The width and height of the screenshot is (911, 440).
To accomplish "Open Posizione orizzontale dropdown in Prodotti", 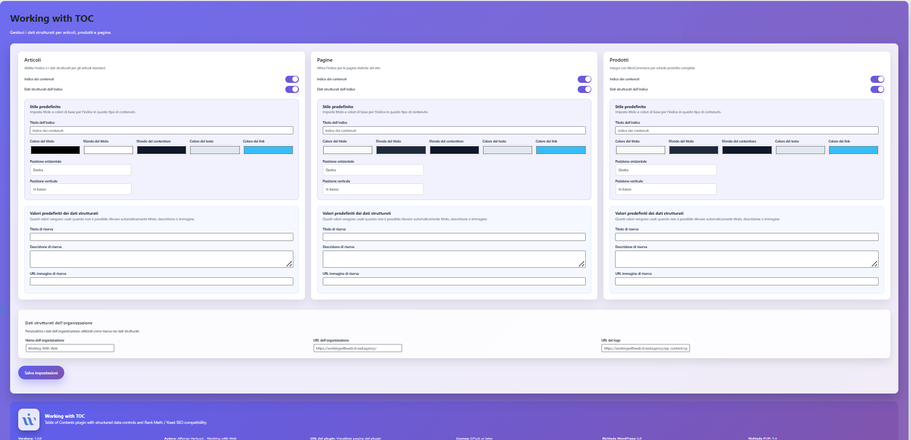I will [666, 170].
